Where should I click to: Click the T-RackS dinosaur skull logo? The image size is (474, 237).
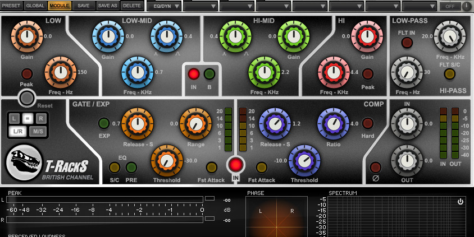[25, 163]
